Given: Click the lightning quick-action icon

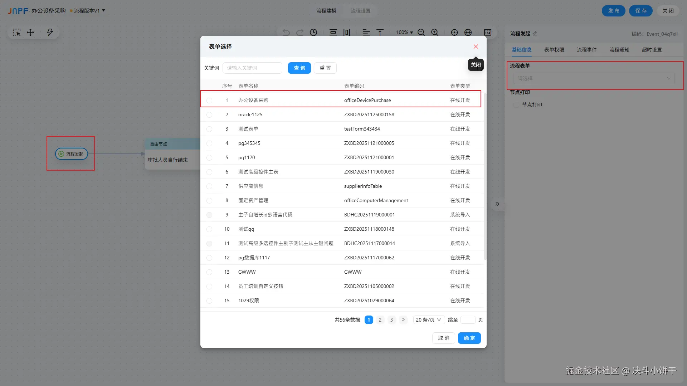Looking at the screenshot, I should click(50, 32).
